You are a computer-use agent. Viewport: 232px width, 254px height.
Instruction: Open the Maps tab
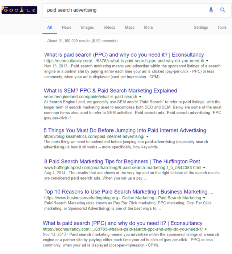coord(129,27)
